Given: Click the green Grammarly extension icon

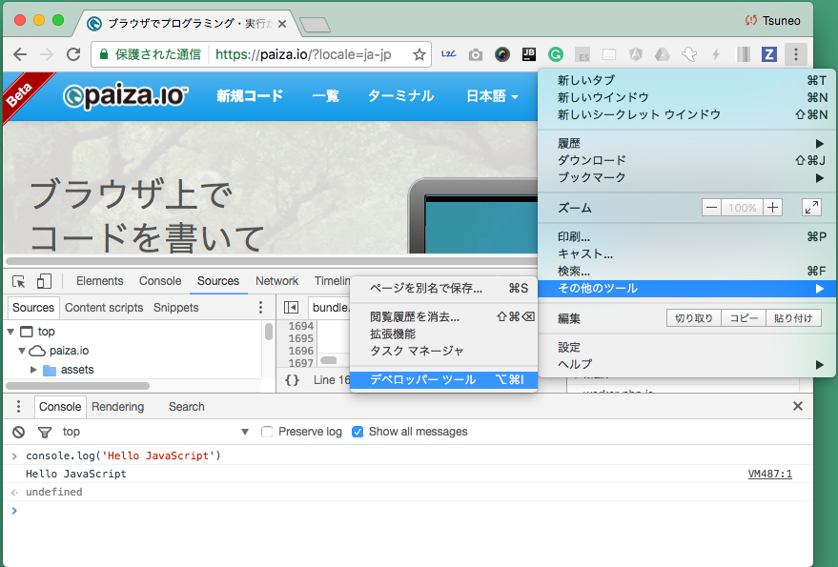Looking at the screenshot, I should pyautogui.click(x=556, y=54).
